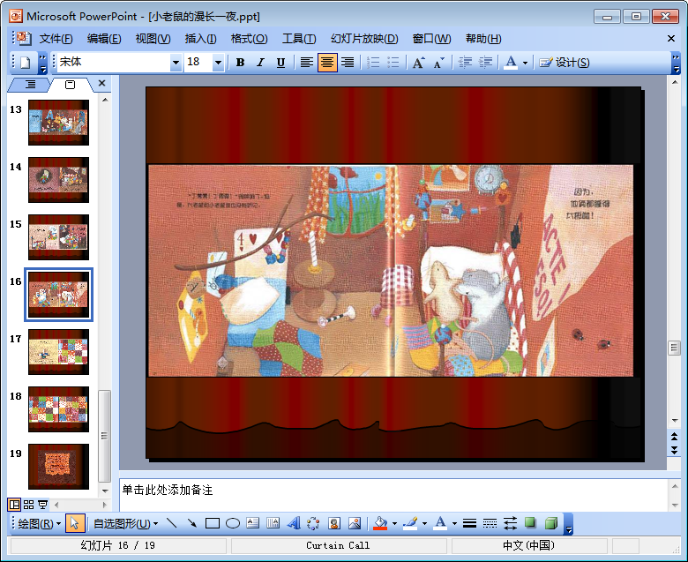Toggle Bold formatting
688x562 pixels.
240,63
